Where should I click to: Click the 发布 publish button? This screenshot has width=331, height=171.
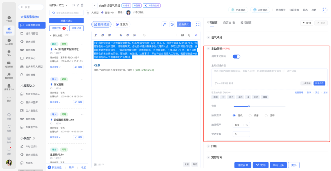point(261,165)
